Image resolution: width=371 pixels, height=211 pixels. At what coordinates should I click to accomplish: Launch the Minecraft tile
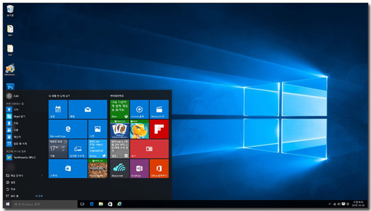pos(98,169)
